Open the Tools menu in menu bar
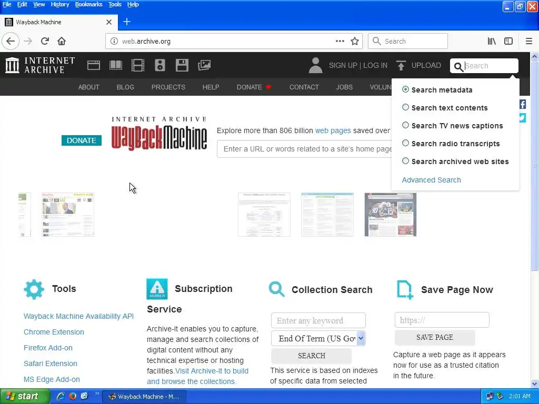This screenshot has width=539, height=404. point(115,4)
